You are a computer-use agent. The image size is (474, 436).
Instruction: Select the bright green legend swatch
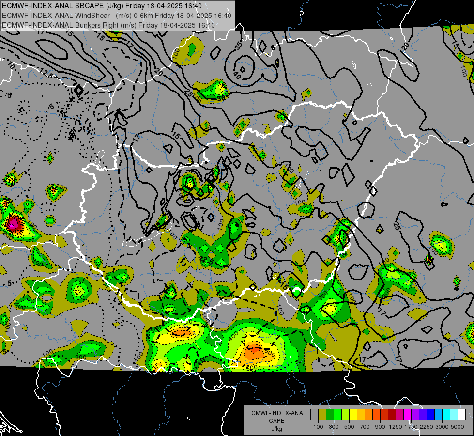[x=337, y=415]
